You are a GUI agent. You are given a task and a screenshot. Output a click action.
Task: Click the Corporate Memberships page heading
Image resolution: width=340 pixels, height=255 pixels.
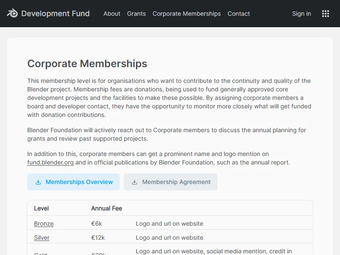click(87, 64)
